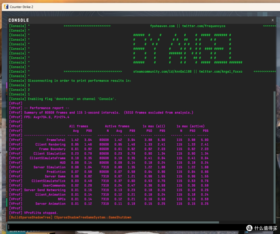Click the countdown line showing '2'

pos(29,90)
